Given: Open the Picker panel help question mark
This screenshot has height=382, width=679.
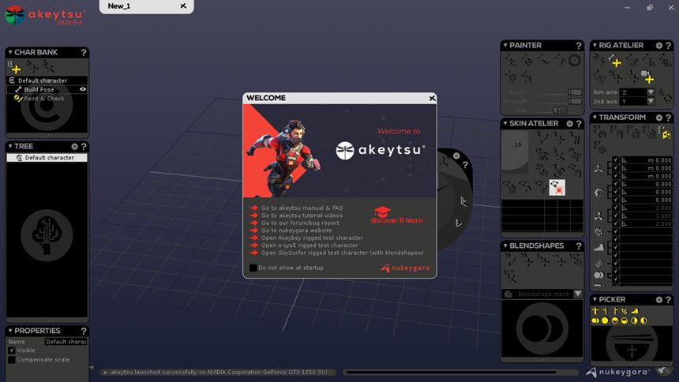Looking at the screenshot, I should click(668, 300).
